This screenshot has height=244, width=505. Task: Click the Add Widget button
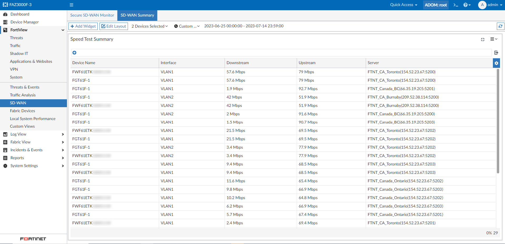[83, 26]
